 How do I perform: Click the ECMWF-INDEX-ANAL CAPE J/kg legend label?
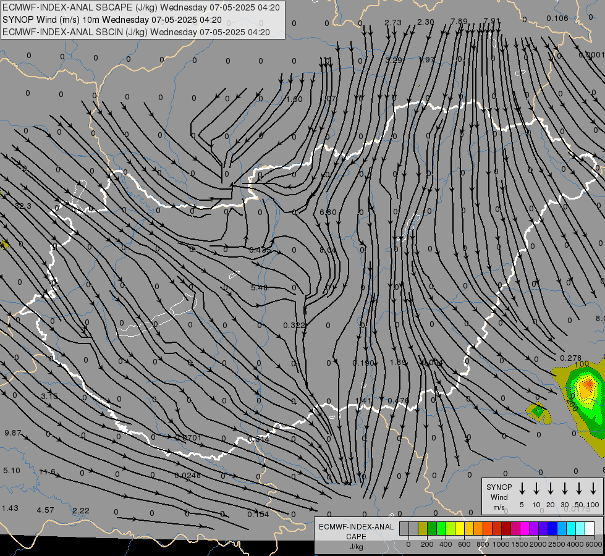356,536
